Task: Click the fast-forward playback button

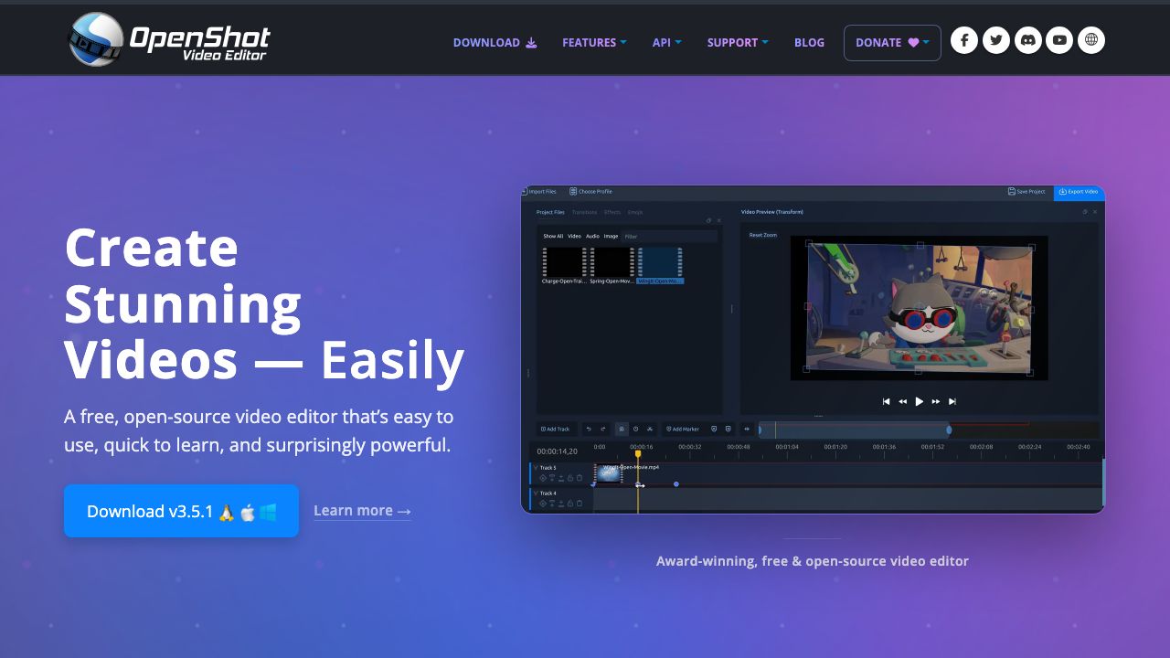Action: pos(935,401)
